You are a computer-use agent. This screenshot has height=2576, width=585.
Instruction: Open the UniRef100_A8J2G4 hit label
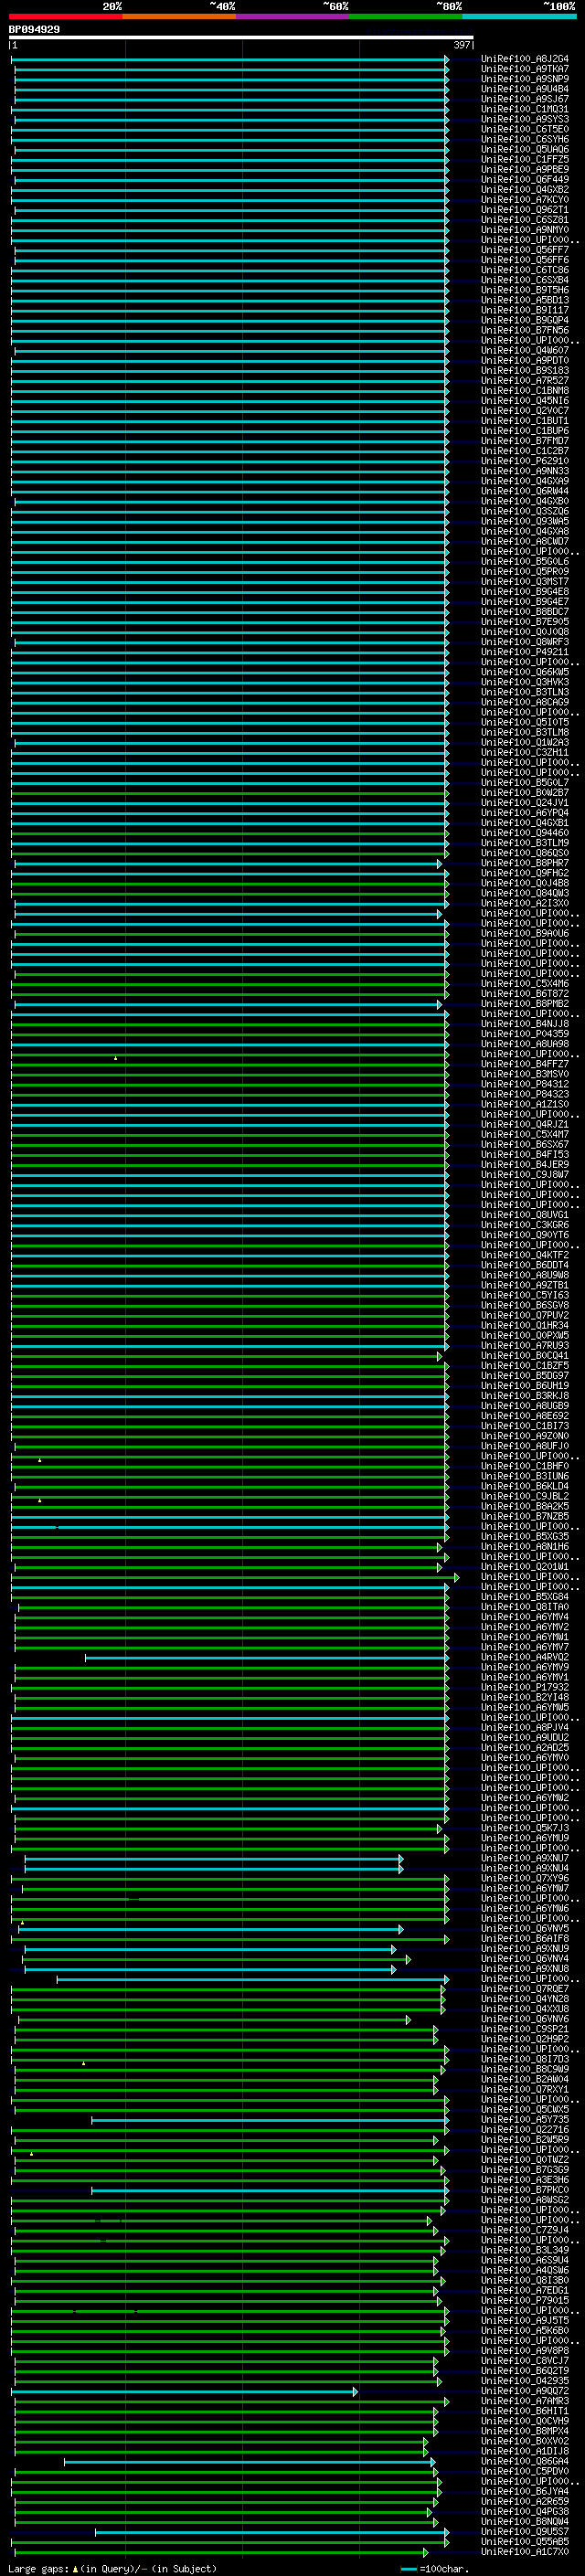click(524, 59)
